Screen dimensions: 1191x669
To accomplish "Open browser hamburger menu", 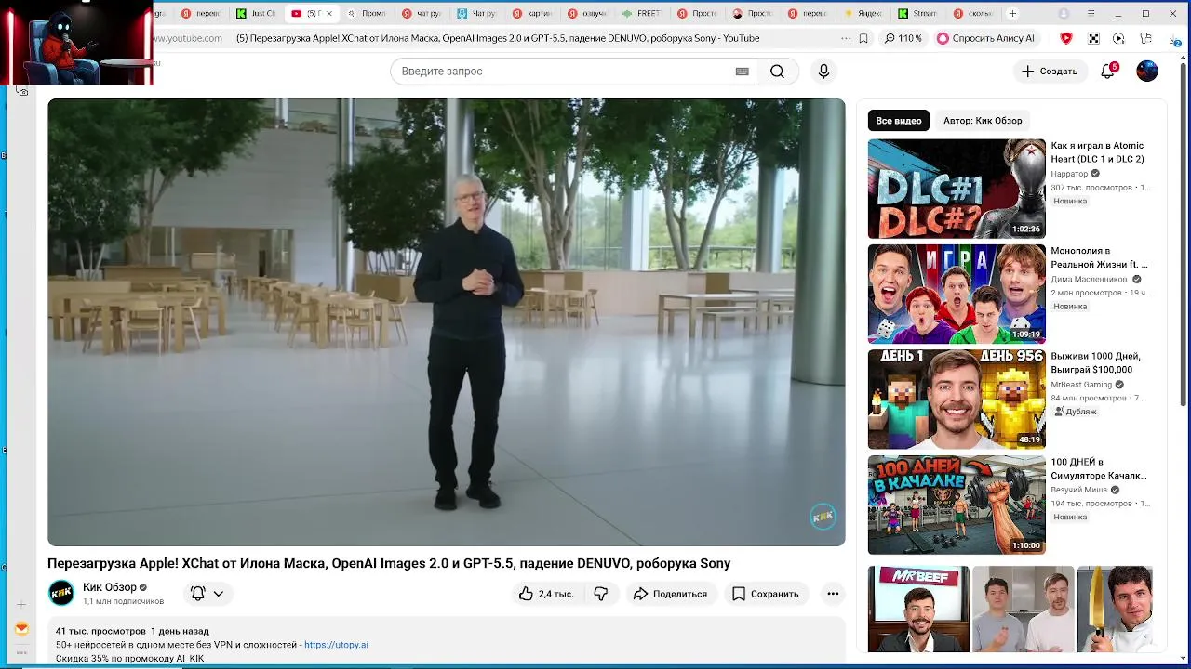I will click(x=1091, y=13).
